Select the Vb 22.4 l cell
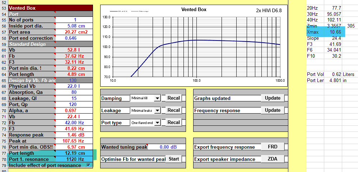The width and height of the screenshot is (358, 172). 74,116
